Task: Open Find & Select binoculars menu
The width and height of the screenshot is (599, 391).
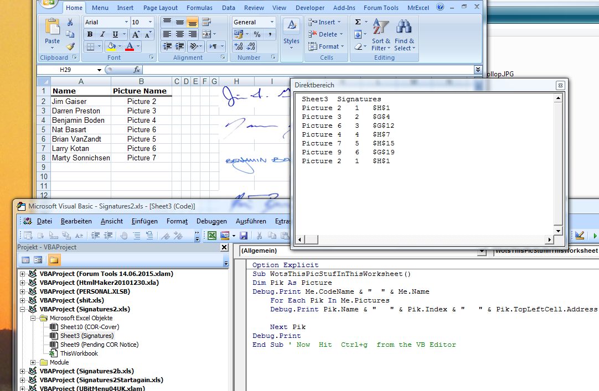Action: [405, 34]
